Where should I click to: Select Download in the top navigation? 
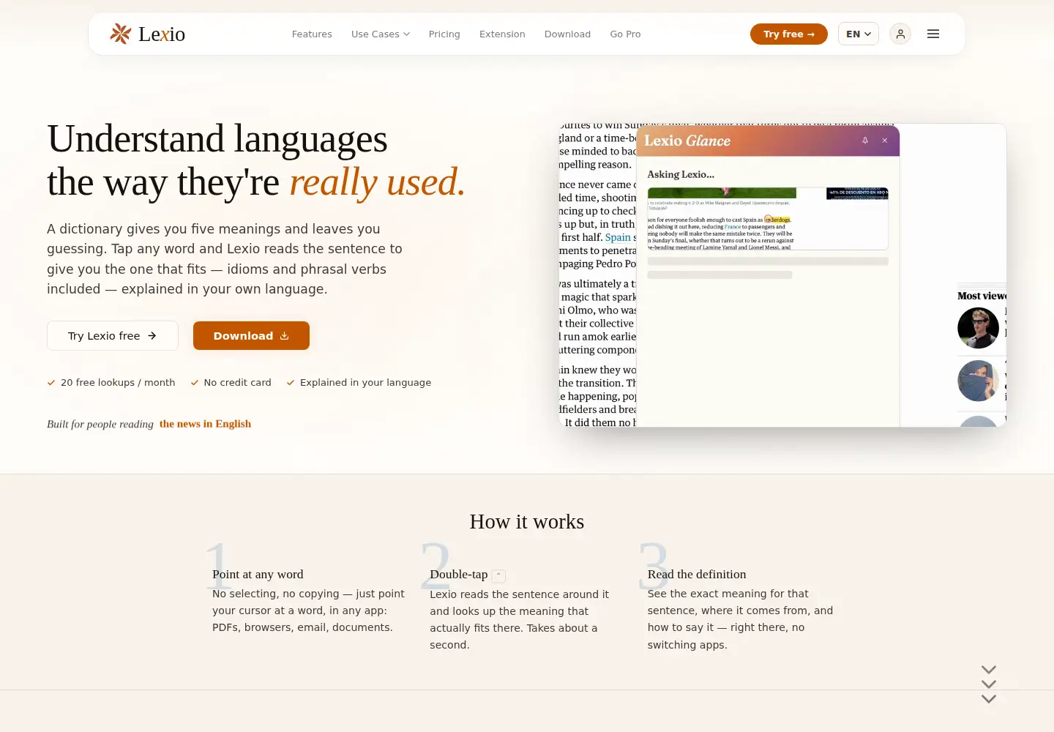(567, 34)
